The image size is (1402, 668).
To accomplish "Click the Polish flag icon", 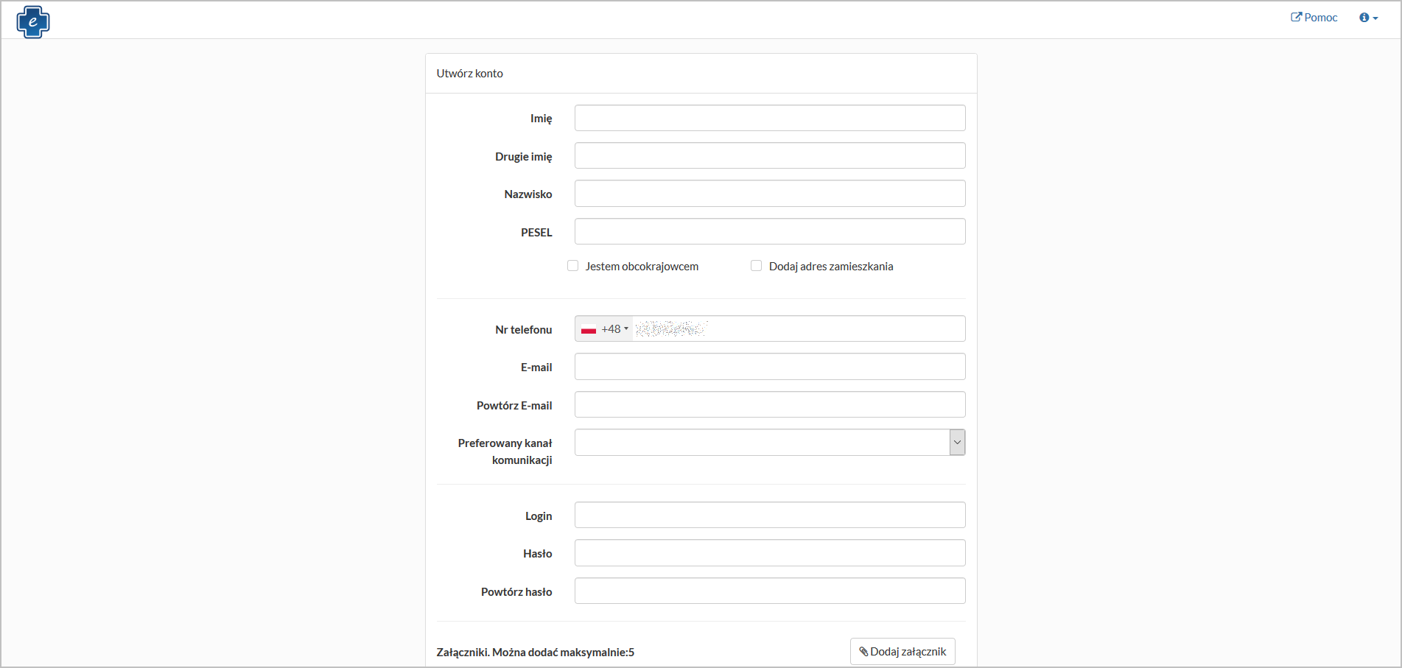I will point(588,329).
